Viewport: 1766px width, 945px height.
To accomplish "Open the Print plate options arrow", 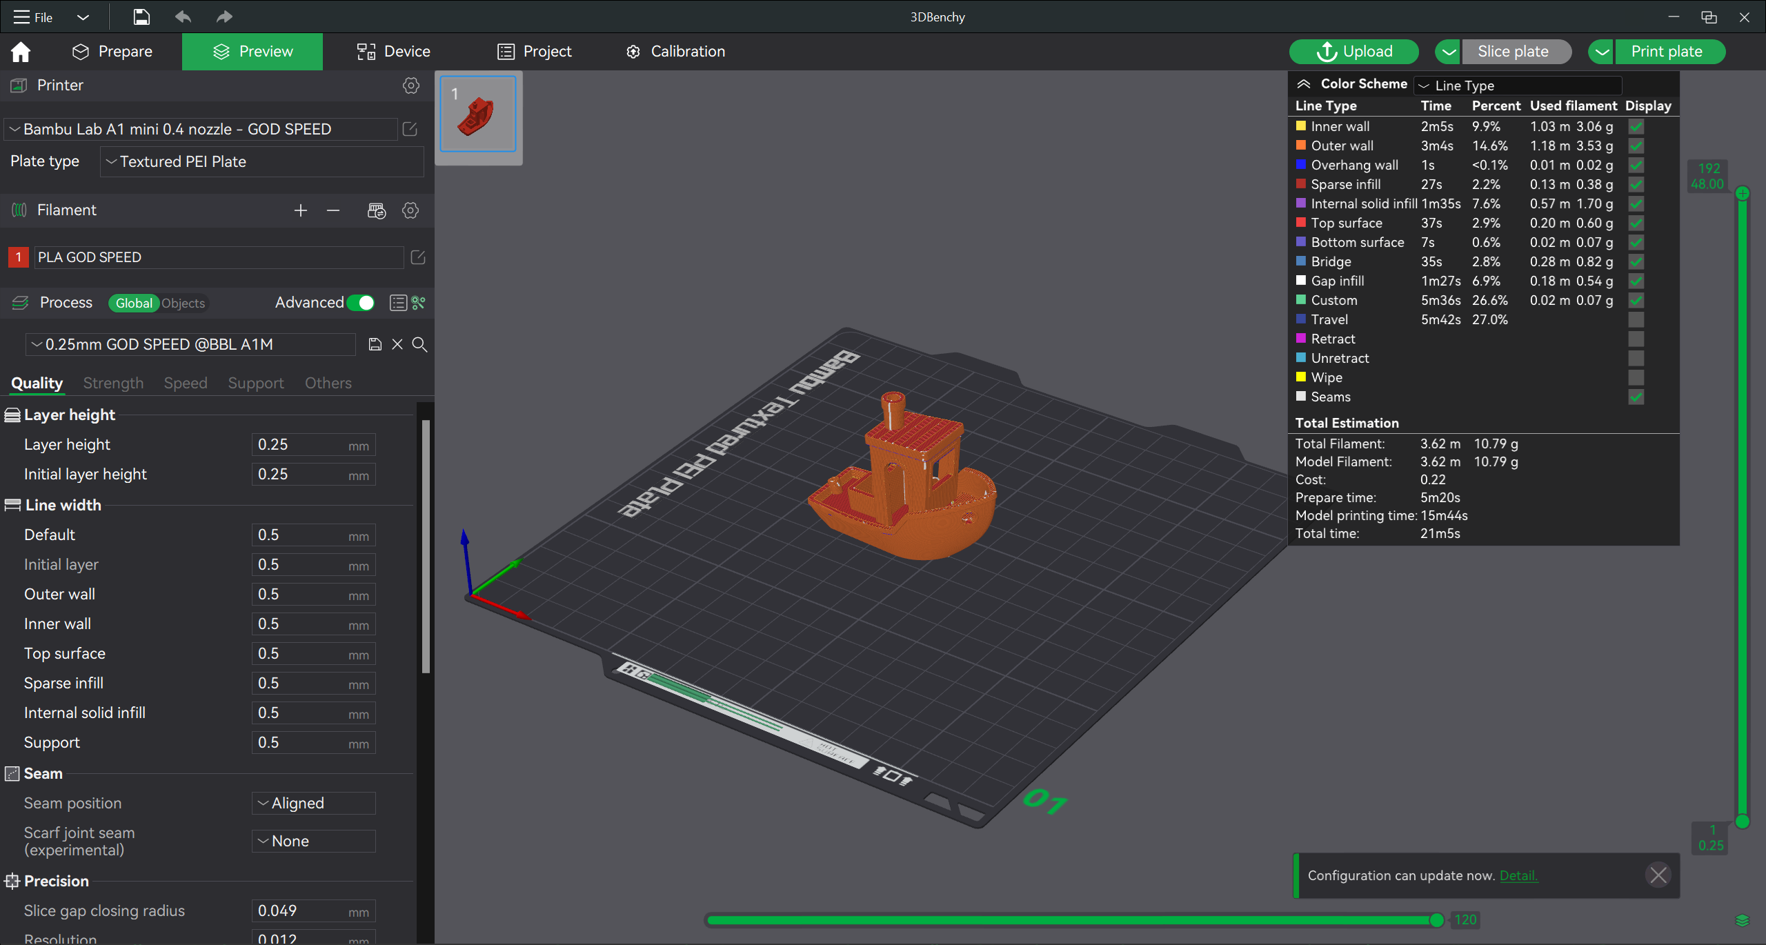I will point(1602,52).
